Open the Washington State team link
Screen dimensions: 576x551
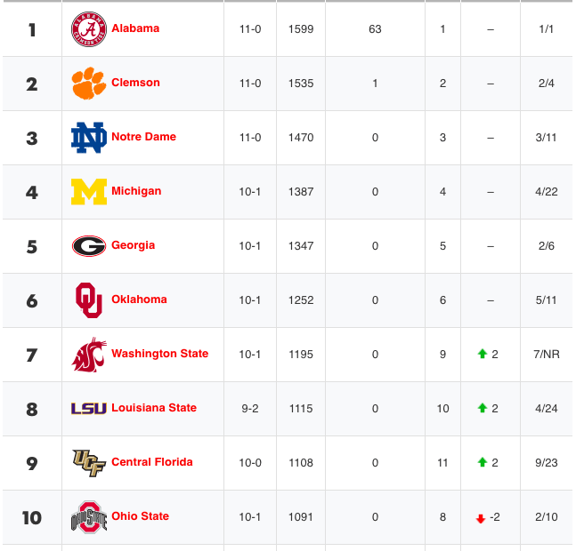[160, 354]
